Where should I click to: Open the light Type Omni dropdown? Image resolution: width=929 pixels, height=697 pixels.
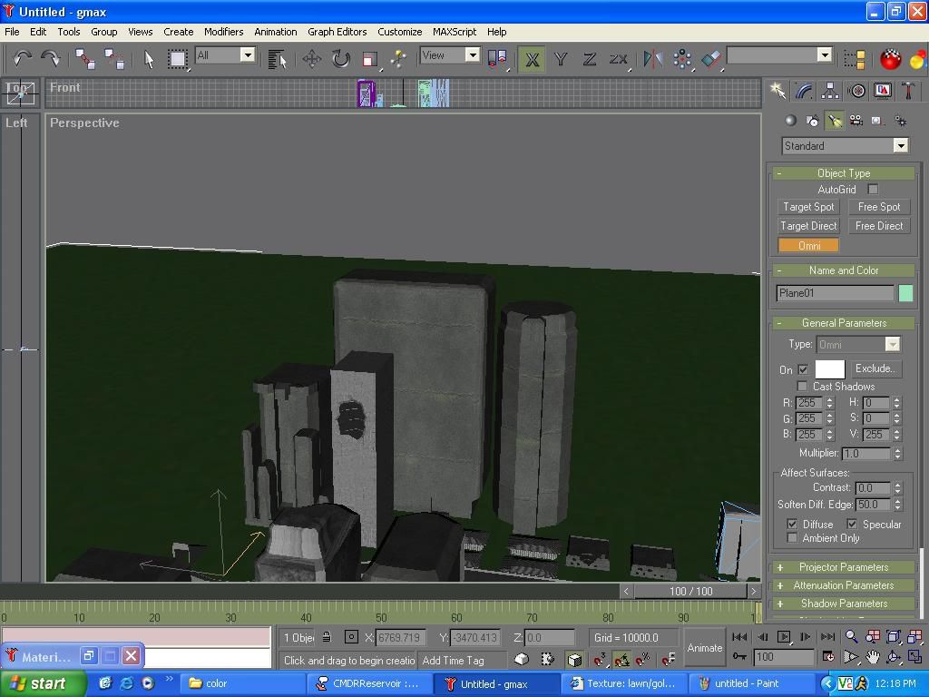pos(893,344)
